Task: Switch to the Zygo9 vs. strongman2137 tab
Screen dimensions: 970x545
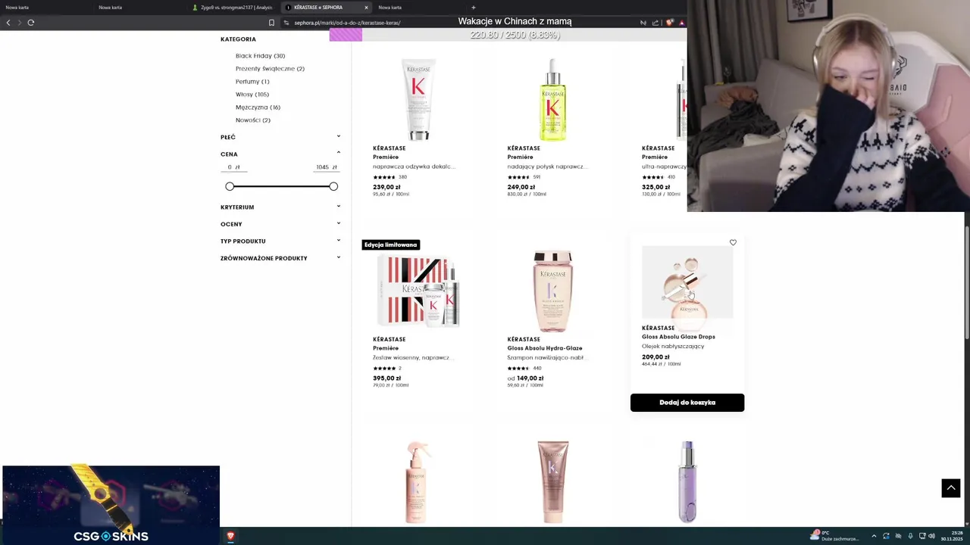Action: click(233, 8)
